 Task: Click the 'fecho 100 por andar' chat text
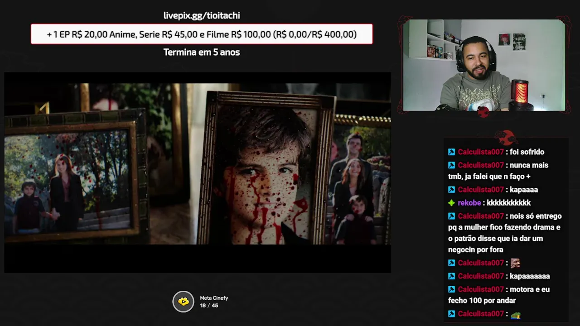coord(482,300)
